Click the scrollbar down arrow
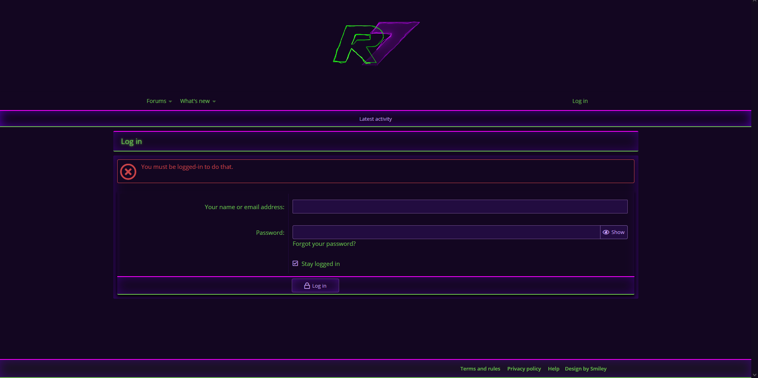This screenshot has width=758, height=378. [x=754, y=375]
